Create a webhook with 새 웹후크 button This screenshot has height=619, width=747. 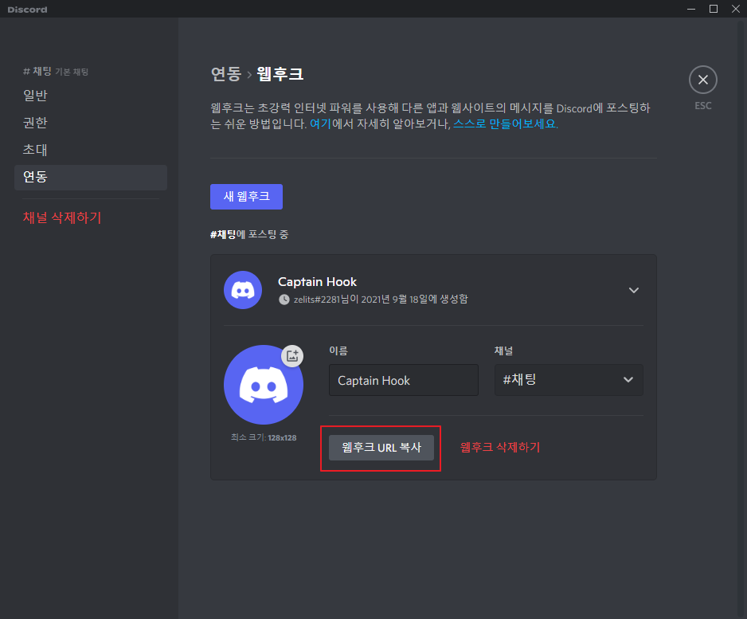coord(246,196)
